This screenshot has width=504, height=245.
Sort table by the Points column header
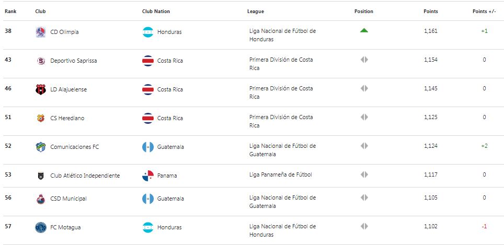[x=431, y=11]
